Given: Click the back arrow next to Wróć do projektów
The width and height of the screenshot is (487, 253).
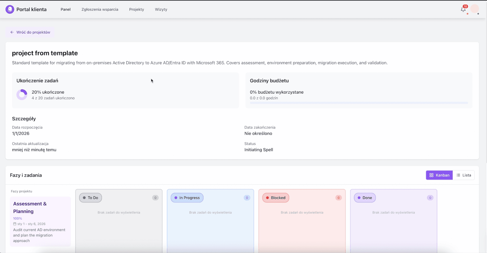Looking at the screenshot, I should pos(12,32).
